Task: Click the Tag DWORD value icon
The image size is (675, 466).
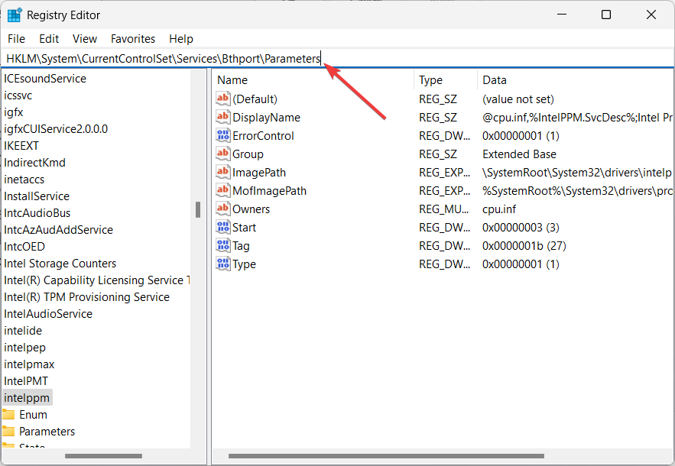Action: click(222, 245)
